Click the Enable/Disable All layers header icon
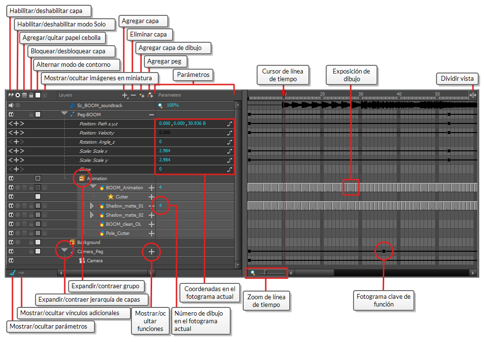This screenshot has height=342, width=484. pos(11,95)
